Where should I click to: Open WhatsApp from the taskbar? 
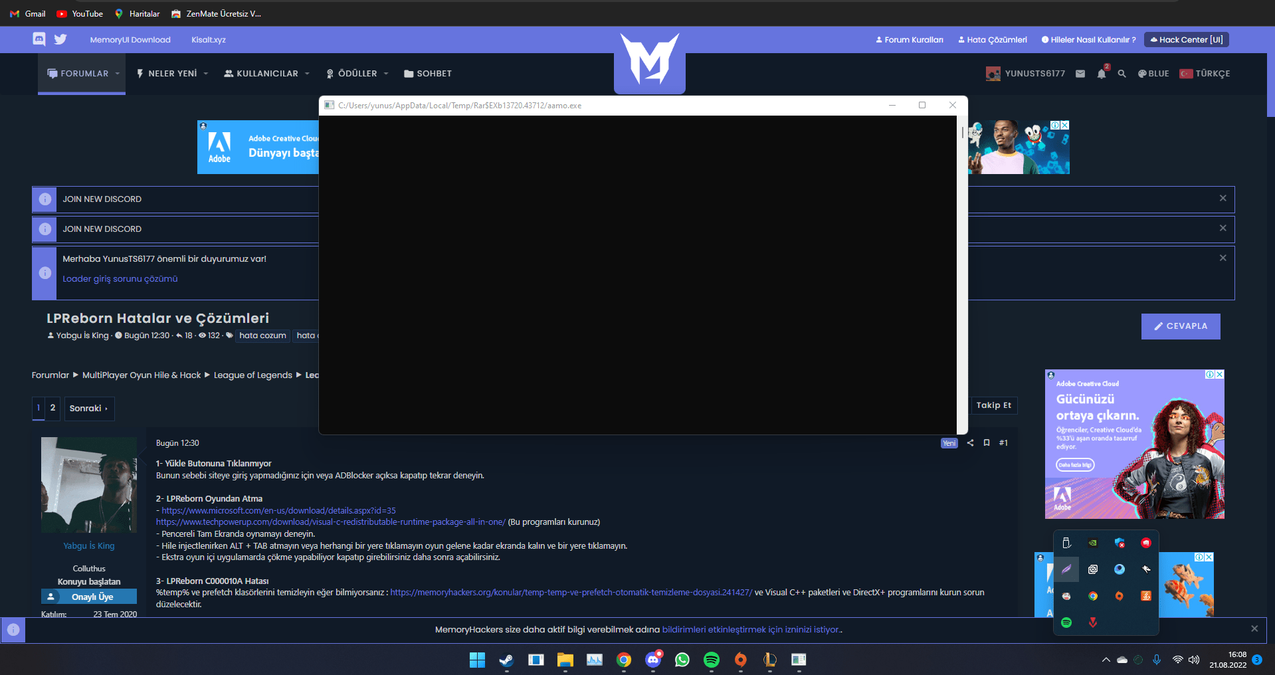point(682,660)
